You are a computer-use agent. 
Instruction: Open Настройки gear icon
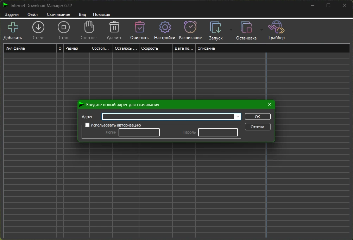tap(165, 27)
